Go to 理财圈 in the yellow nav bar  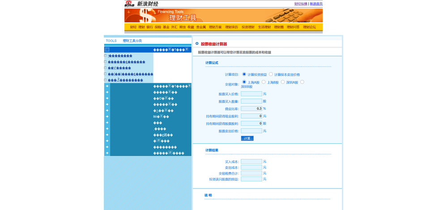pyautogui.click(x=279, y=27)
